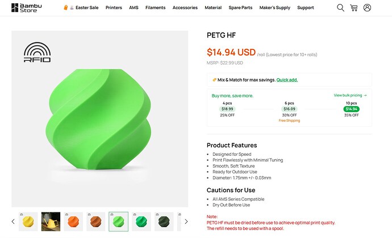Open the Maker's Supply menu
Screen dimensions: 392x238
(275, 8)
